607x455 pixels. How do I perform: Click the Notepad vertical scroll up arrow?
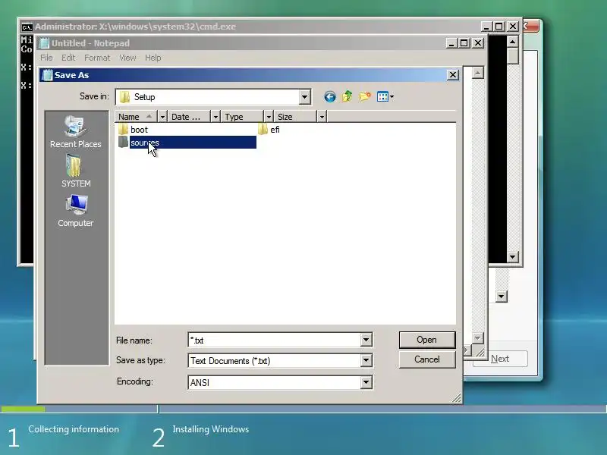click(x=478, y=73)
